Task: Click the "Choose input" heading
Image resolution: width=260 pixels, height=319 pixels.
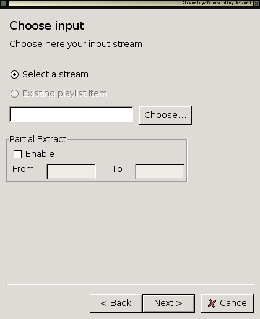Action: coord(47,26)
